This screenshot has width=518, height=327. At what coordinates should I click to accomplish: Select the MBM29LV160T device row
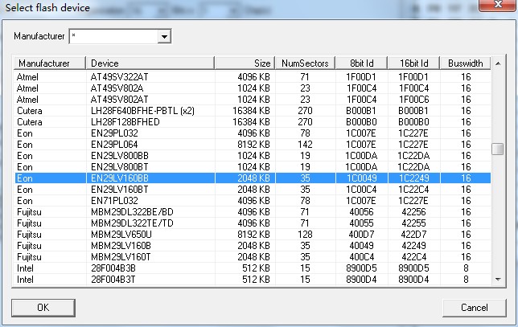tap(253, 257)
